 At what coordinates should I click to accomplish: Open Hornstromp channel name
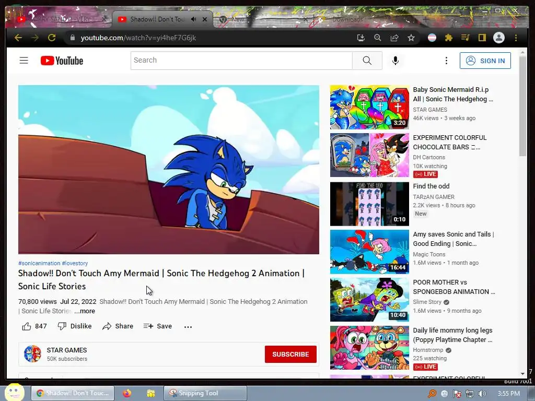coord(428,350)
